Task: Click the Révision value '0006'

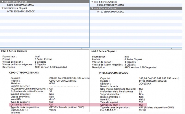Action: [52, 83]
